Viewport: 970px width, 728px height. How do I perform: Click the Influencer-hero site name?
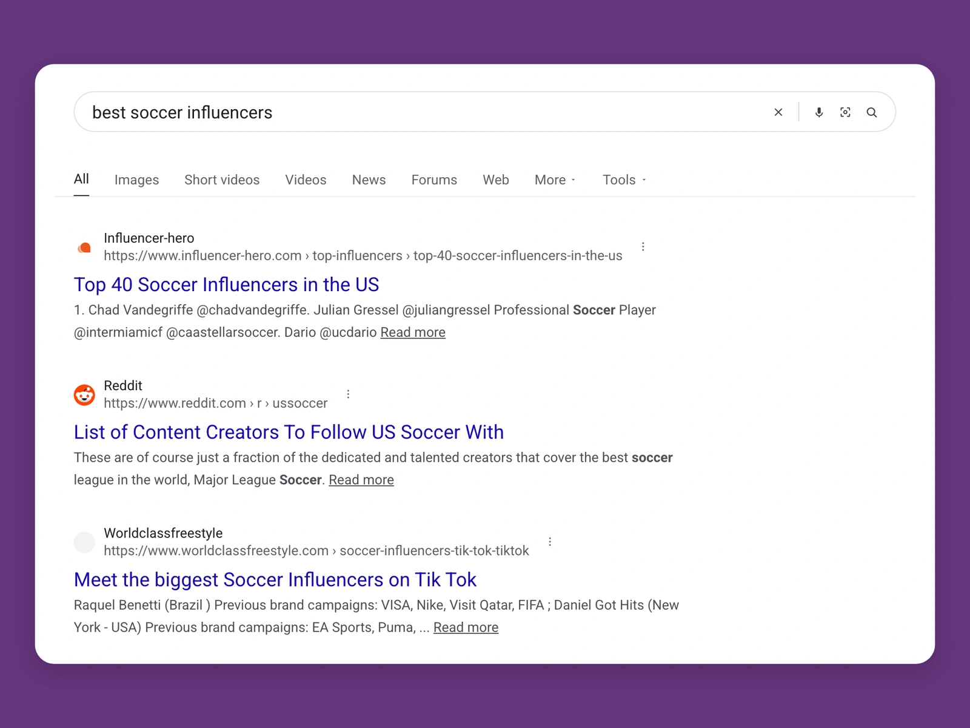pyautogui.click(x=149, y=238)
